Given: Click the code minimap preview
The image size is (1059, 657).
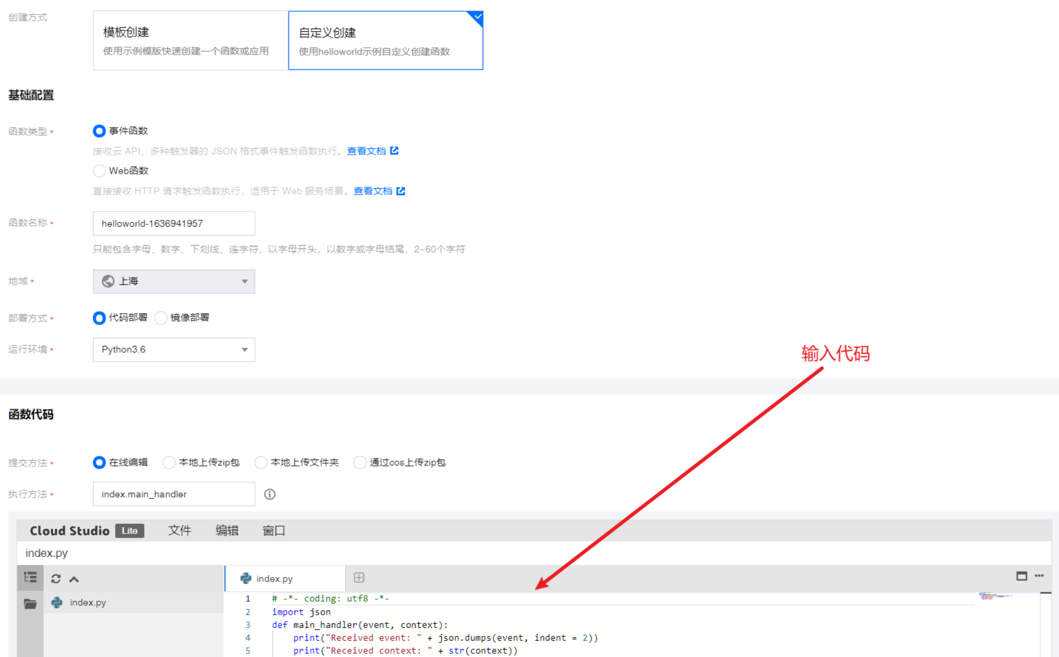Looking at the screenshot, I should coord(996,596).
